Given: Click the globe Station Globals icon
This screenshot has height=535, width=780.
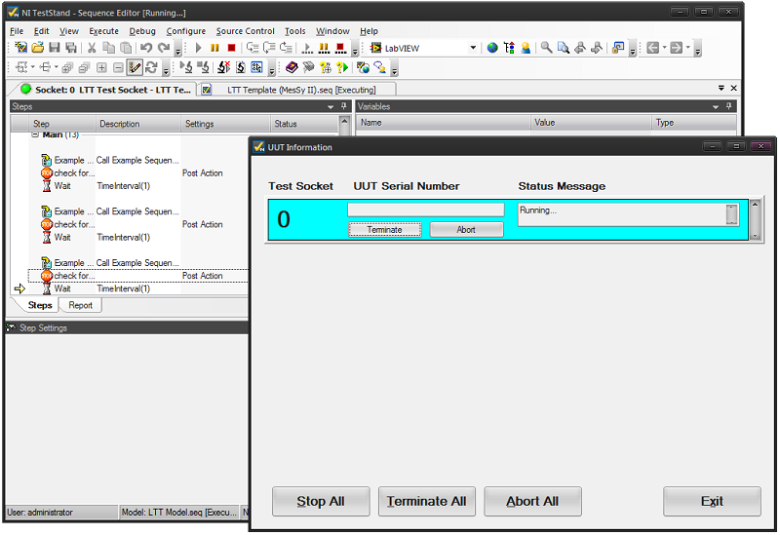Looking at the screenshot, I should click(492, 48).
